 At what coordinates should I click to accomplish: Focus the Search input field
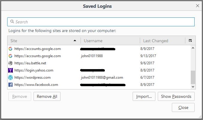101,22
